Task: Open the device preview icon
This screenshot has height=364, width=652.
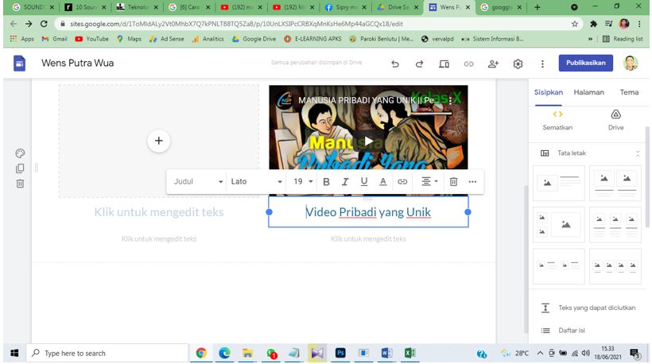Action: pyautogui.click(x=444, y=64)
